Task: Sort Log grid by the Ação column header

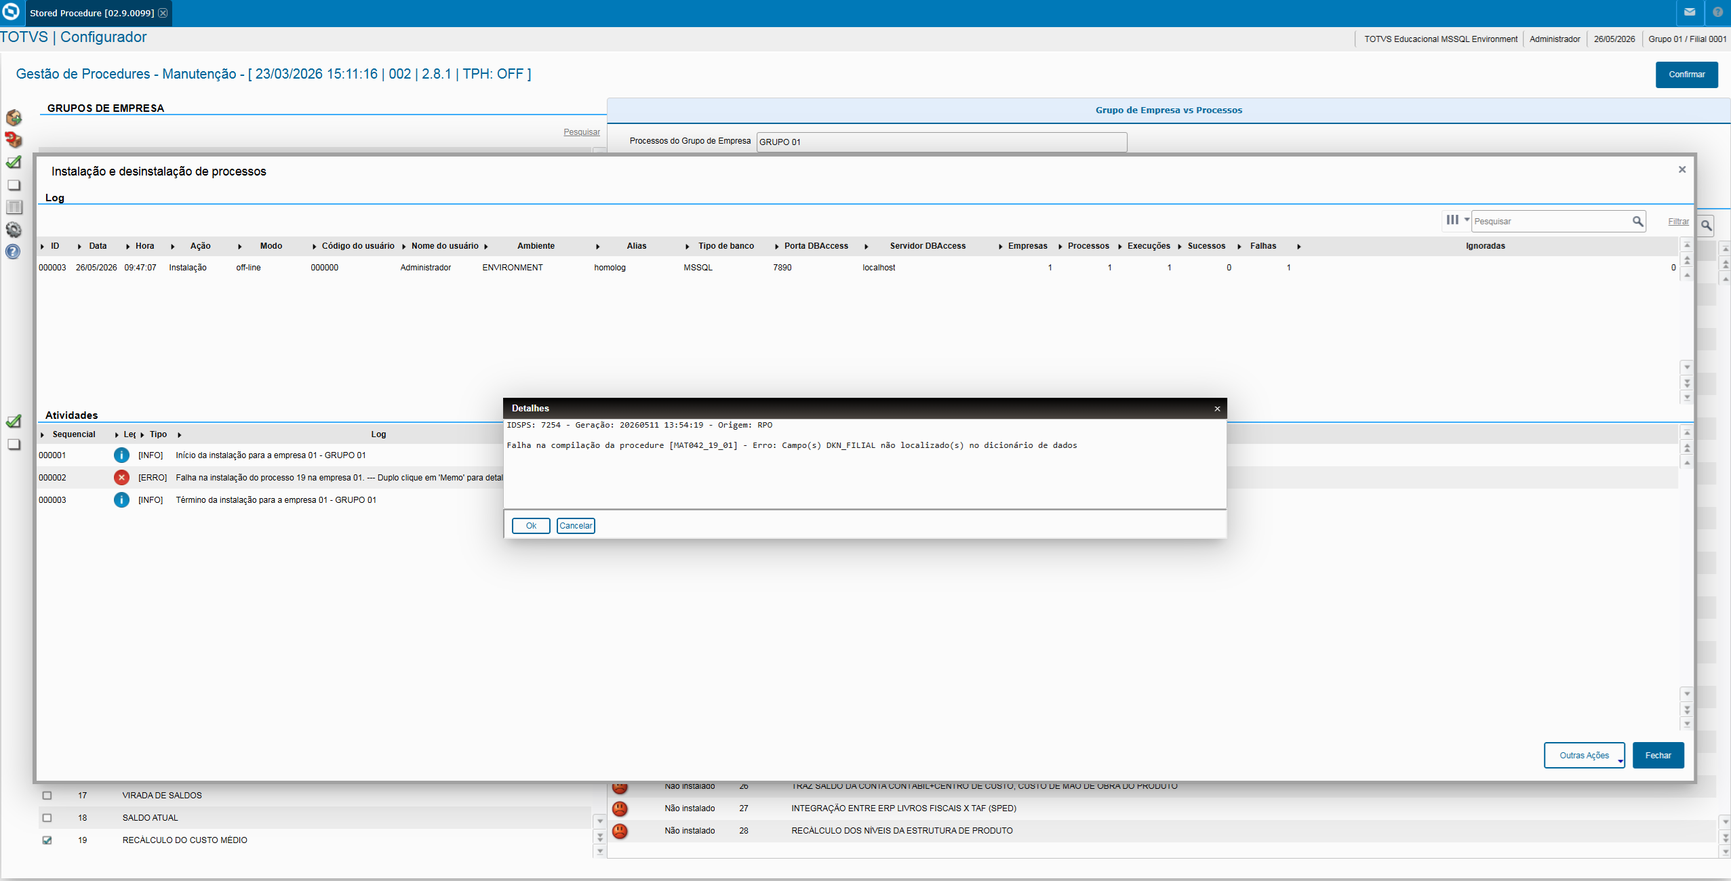Action: pyautogui.click(x=200, y=246)
